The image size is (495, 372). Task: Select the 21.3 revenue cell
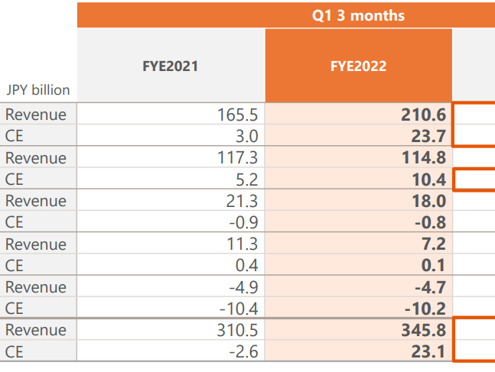pos(242,201)
